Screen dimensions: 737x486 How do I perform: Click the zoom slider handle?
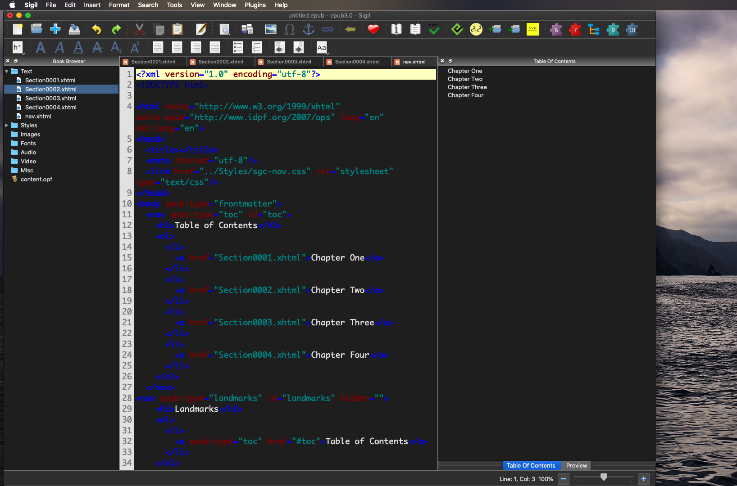(x=604, y=477)
